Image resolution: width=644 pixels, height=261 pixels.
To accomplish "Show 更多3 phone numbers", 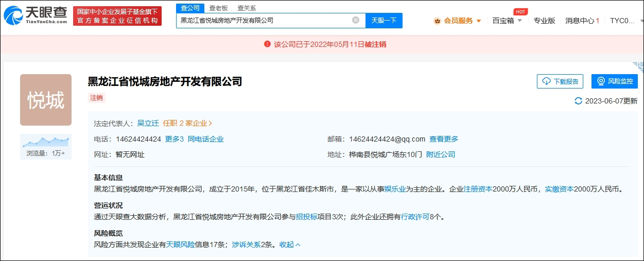I will [174, 139].
